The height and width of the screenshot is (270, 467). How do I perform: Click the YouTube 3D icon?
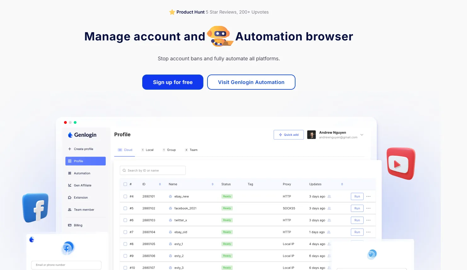[x=401, y=164]
